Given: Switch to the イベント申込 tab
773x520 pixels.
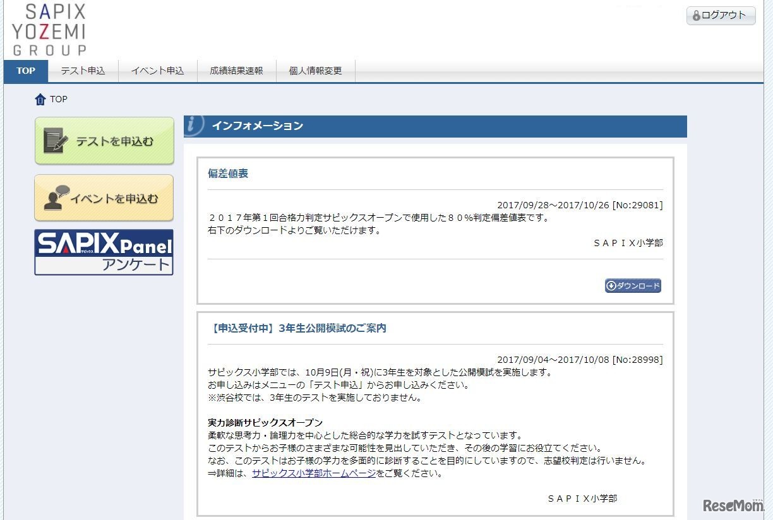Looking at the screenshot, I should (157, 71).
